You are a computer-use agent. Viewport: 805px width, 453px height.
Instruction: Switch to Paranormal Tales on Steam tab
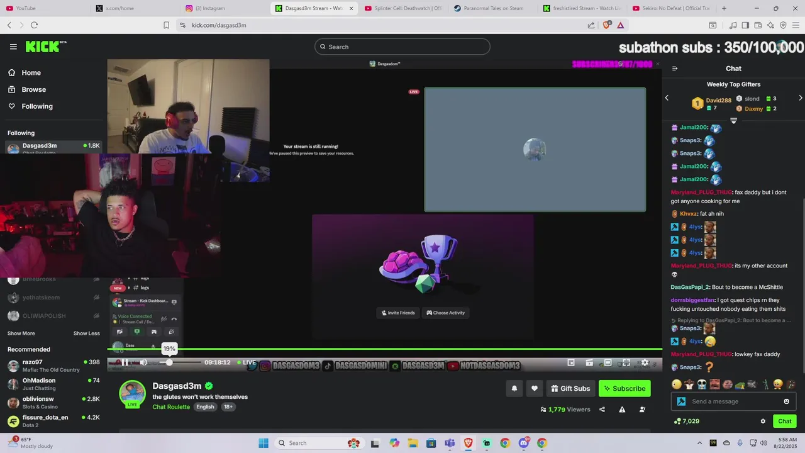point(492,8)
